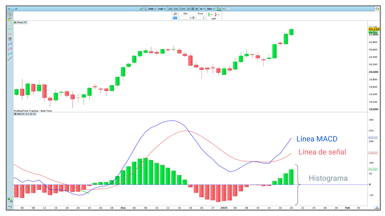The height and width of the screenshot is (216, 385).
Task: Select the green horizontal line tool
Action: click(x=10, y=29)
